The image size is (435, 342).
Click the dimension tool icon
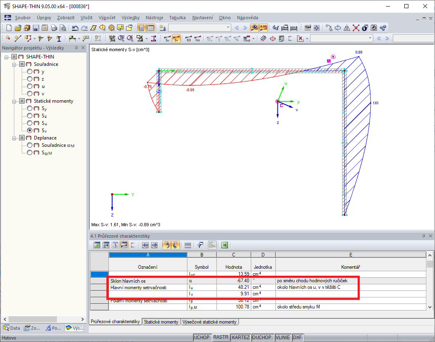[72, 38]
